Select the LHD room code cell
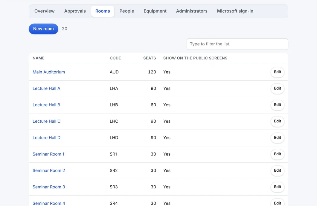The height and width of the screenshot is (206, 317). [114, 138]
